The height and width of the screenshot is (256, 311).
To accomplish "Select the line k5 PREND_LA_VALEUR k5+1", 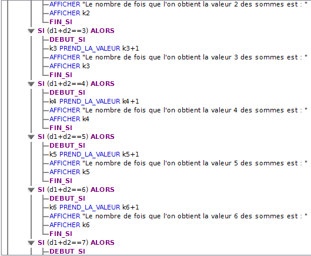I will [94, 154].
